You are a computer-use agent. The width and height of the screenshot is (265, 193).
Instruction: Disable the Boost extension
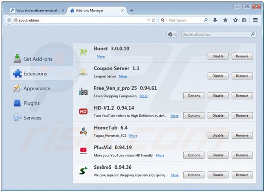[218, 56]
